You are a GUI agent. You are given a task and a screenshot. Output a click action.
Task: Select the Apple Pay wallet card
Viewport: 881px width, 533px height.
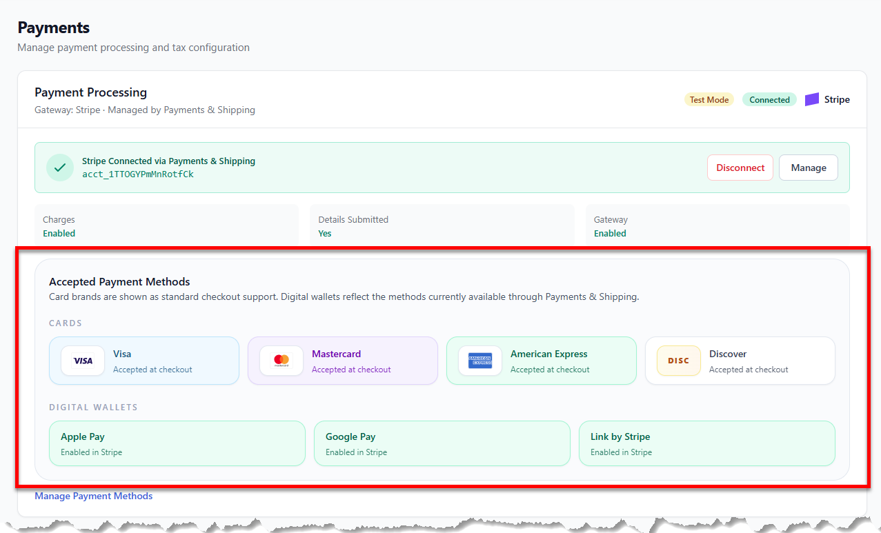[177, 443]
